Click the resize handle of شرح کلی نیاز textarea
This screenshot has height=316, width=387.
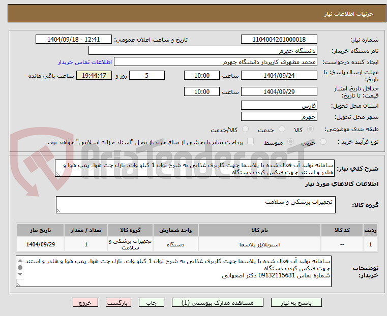57,174
